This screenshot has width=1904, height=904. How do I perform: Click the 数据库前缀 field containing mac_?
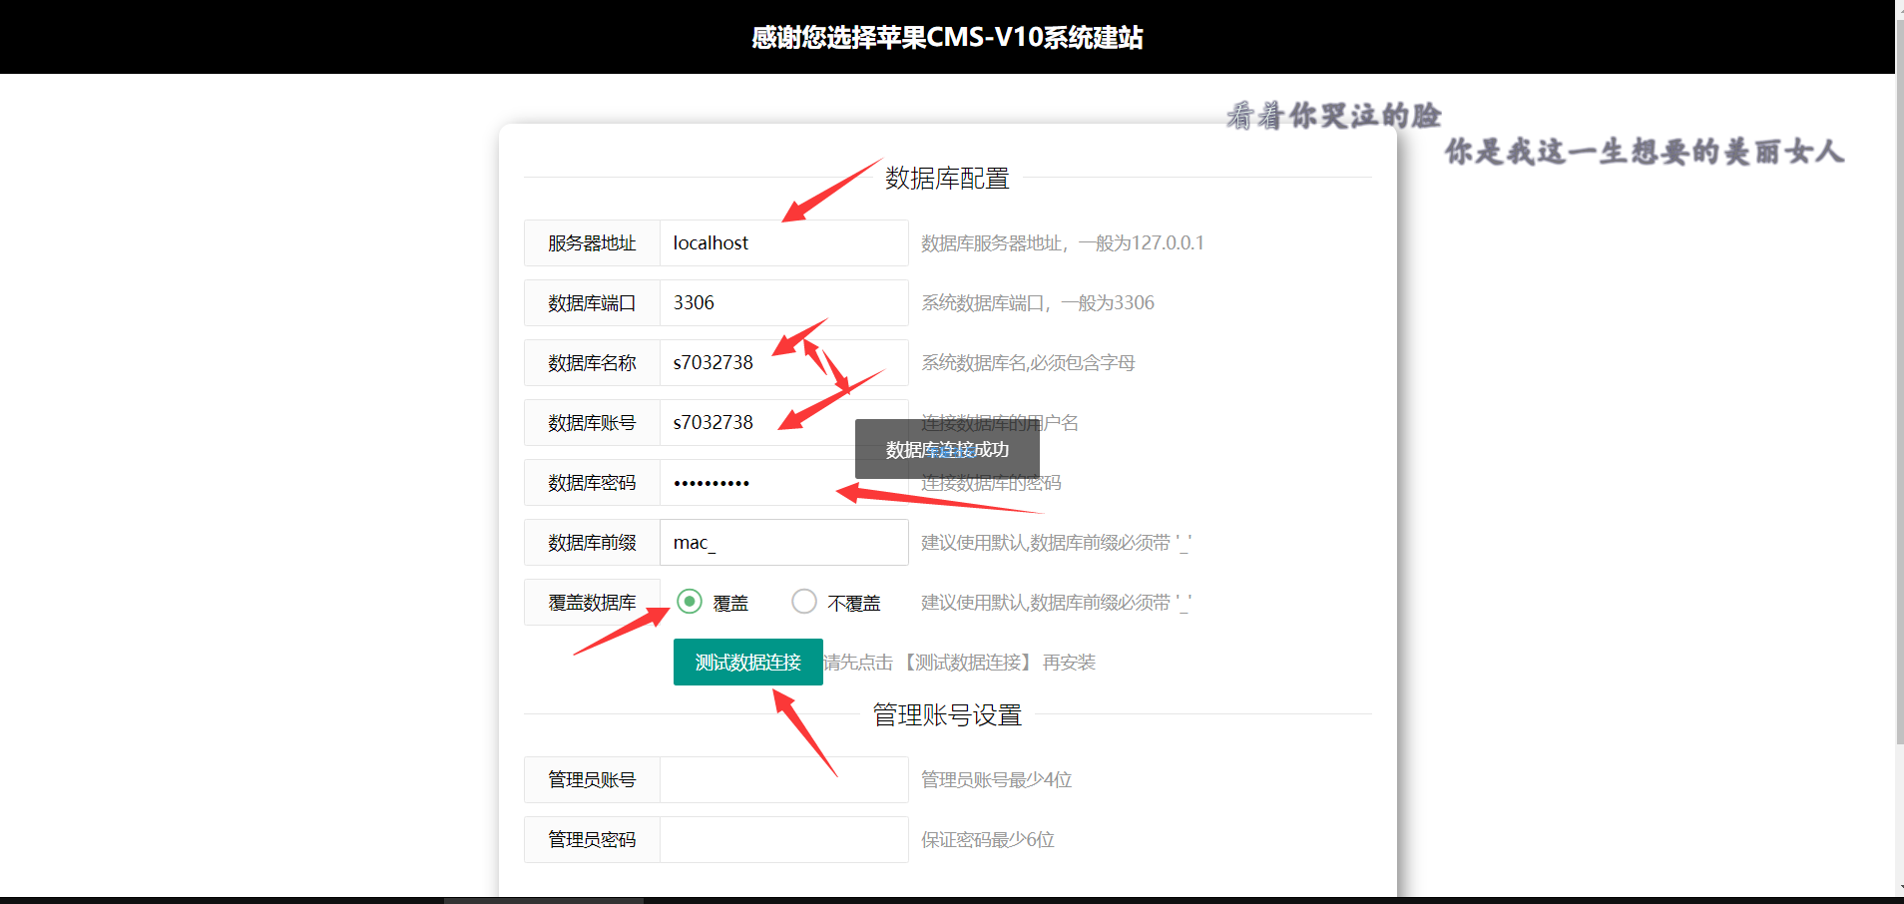click(784, 542)
